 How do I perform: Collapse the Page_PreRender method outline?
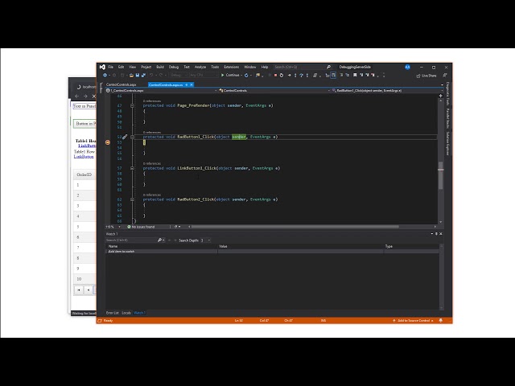pos(132,105)
